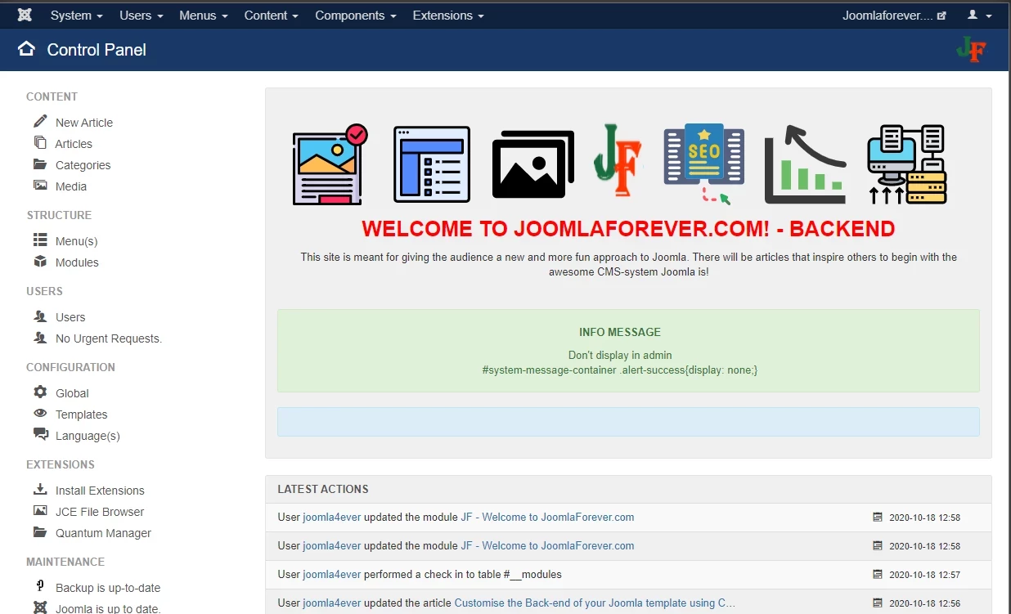
Task: Click the article-with-checkmark quick icon
Action: coord(330,164)
